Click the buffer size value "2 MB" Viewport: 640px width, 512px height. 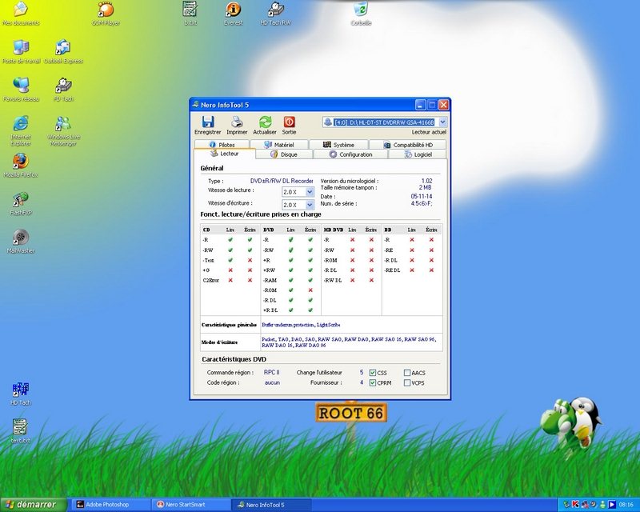point(426,187)
